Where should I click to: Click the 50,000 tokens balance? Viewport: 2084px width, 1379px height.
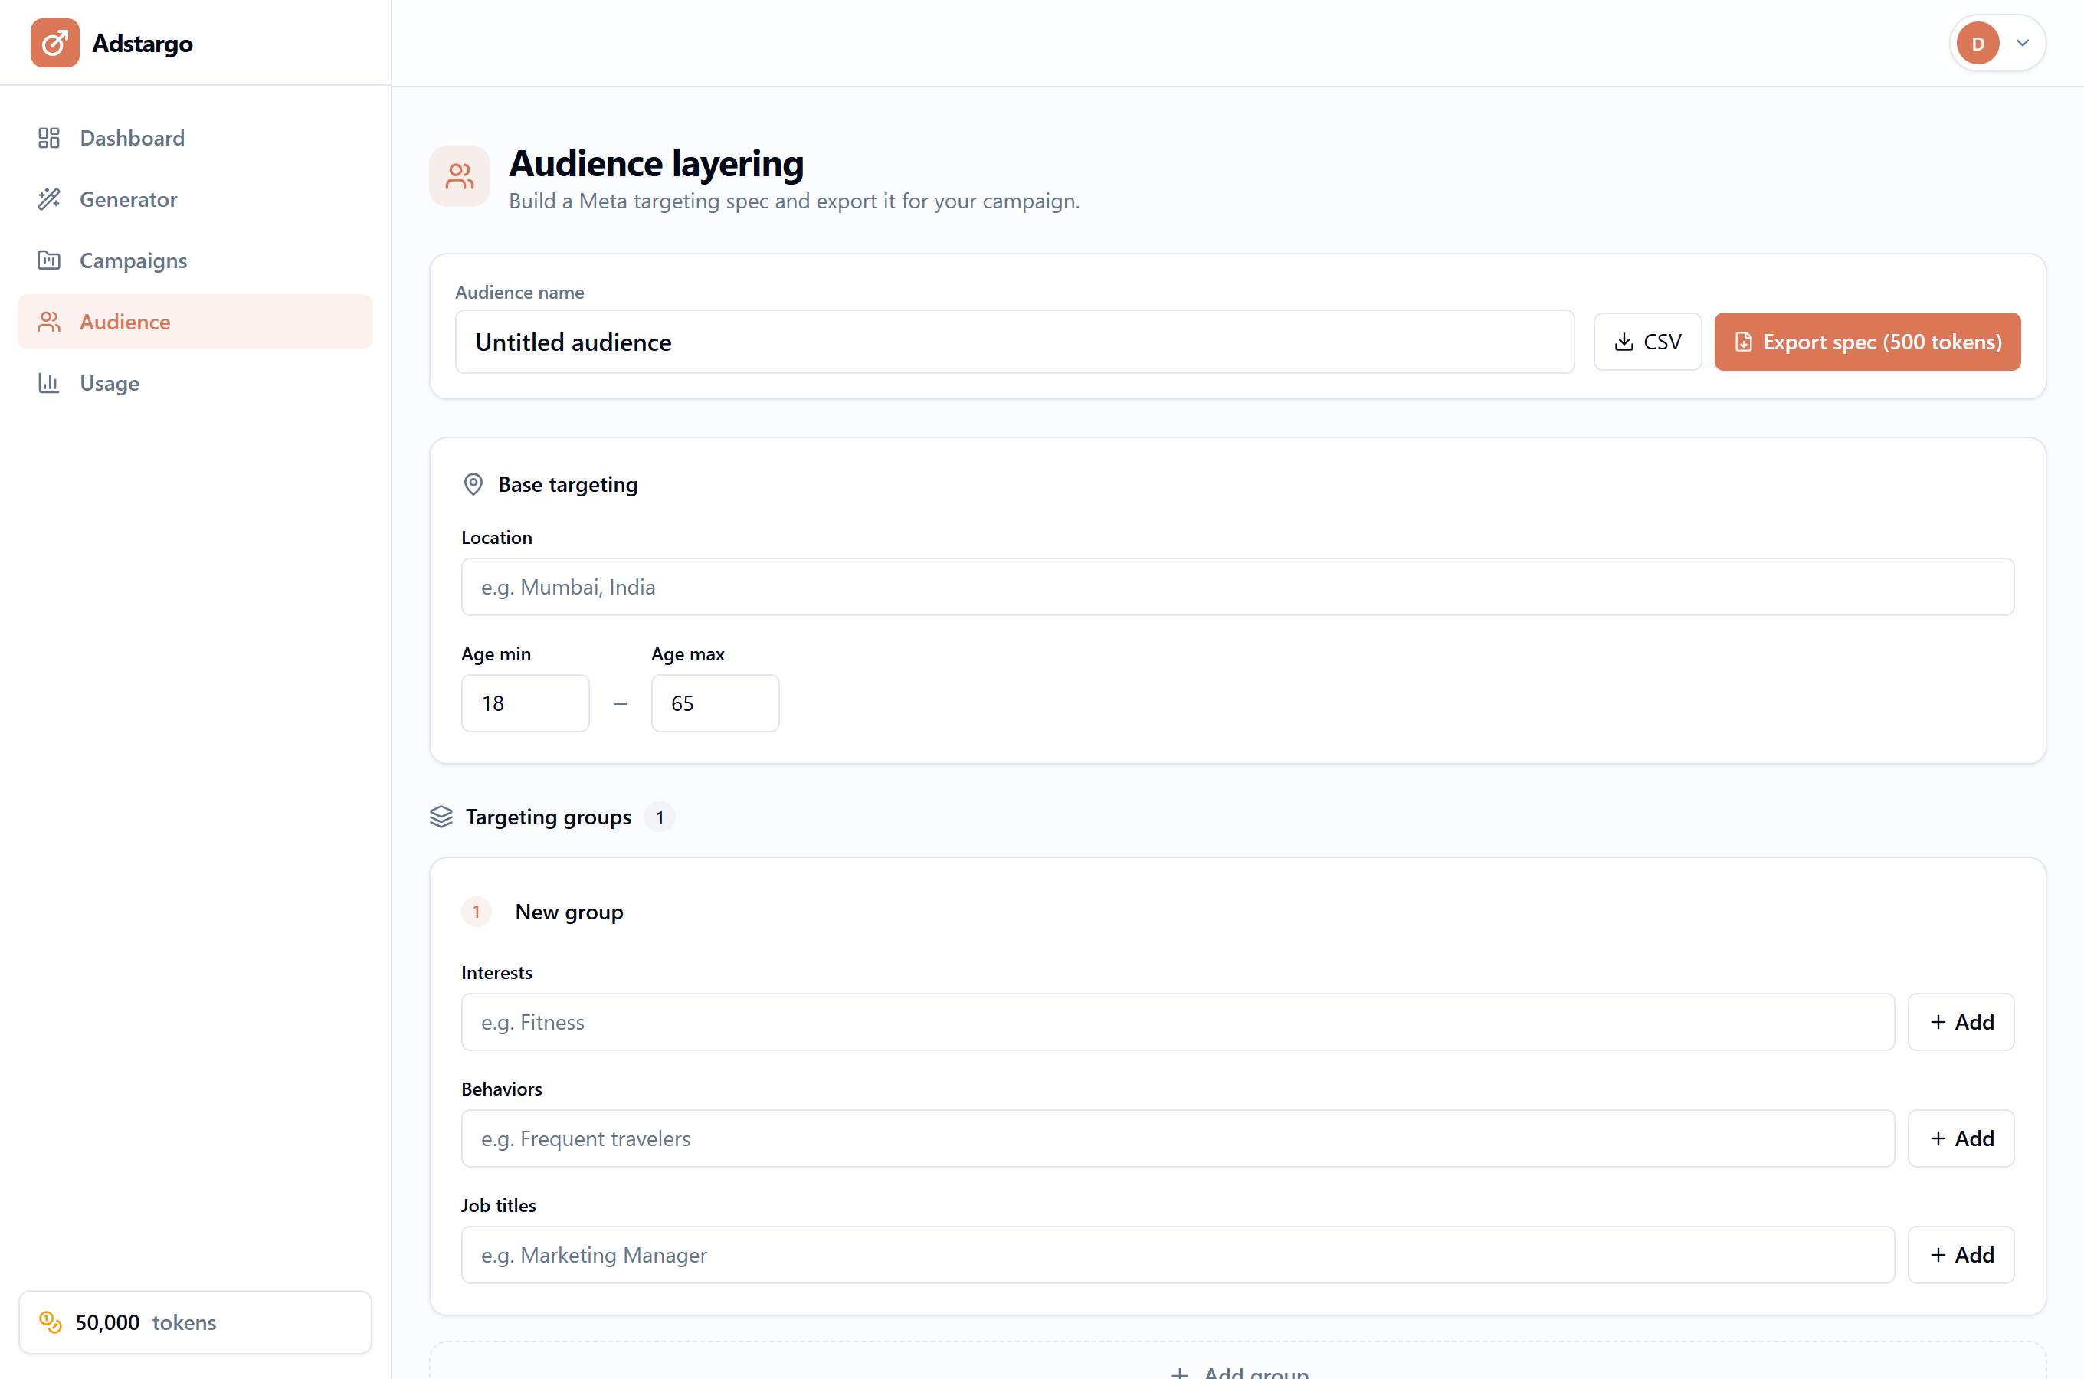tap(195, 1322)
